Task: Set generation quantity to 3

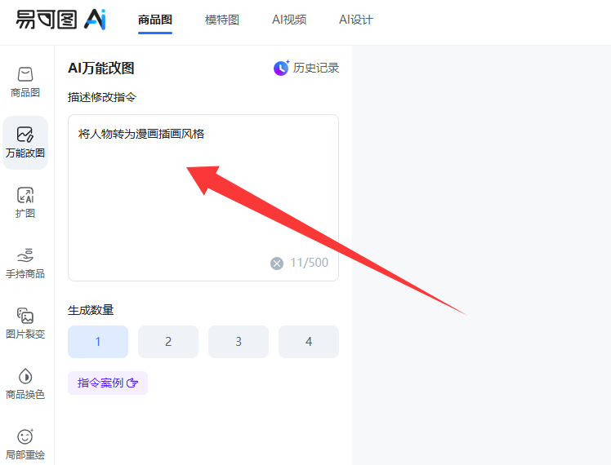Action: pyautogui.click(x=239, y=342)
